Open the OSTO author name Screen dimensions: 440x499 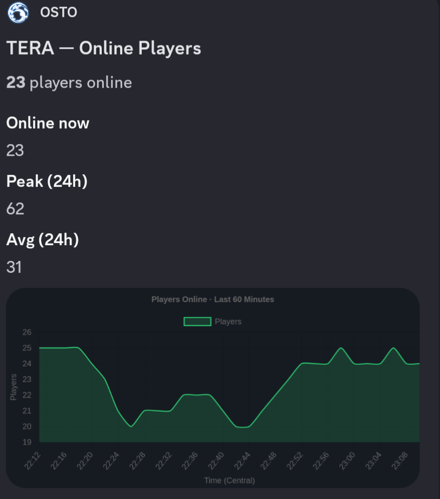(x=58, y=12)
